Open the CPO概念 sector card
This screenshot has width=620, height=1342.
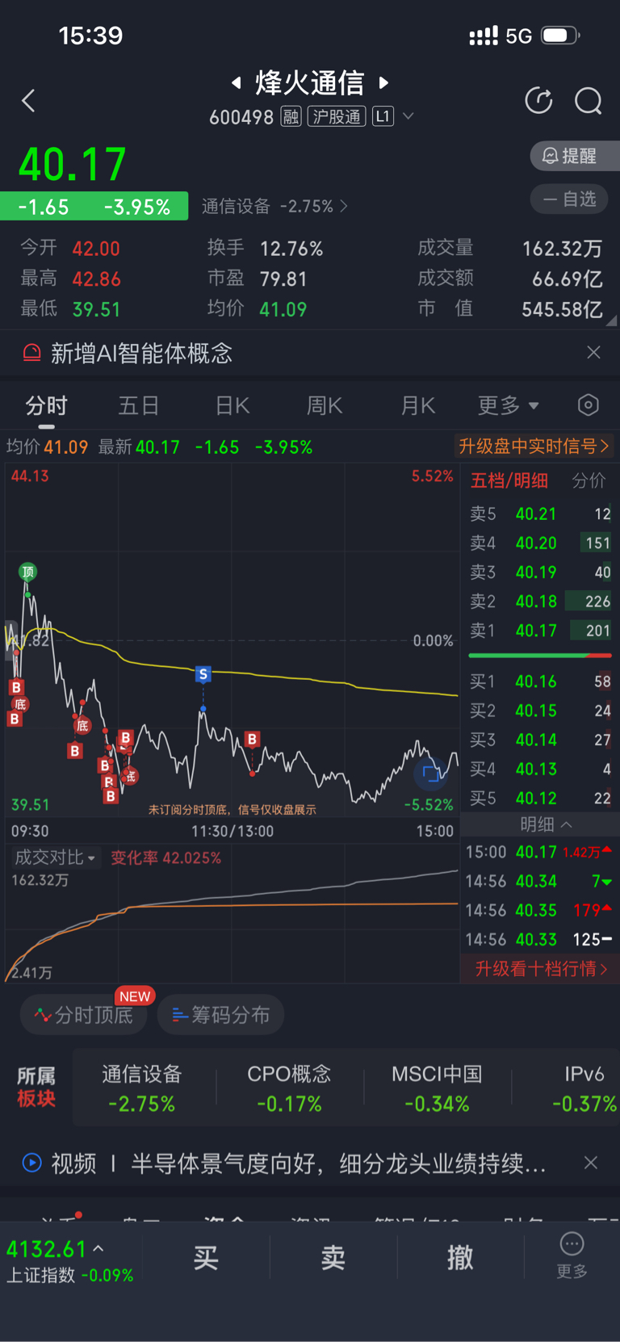coord(289,1088)
